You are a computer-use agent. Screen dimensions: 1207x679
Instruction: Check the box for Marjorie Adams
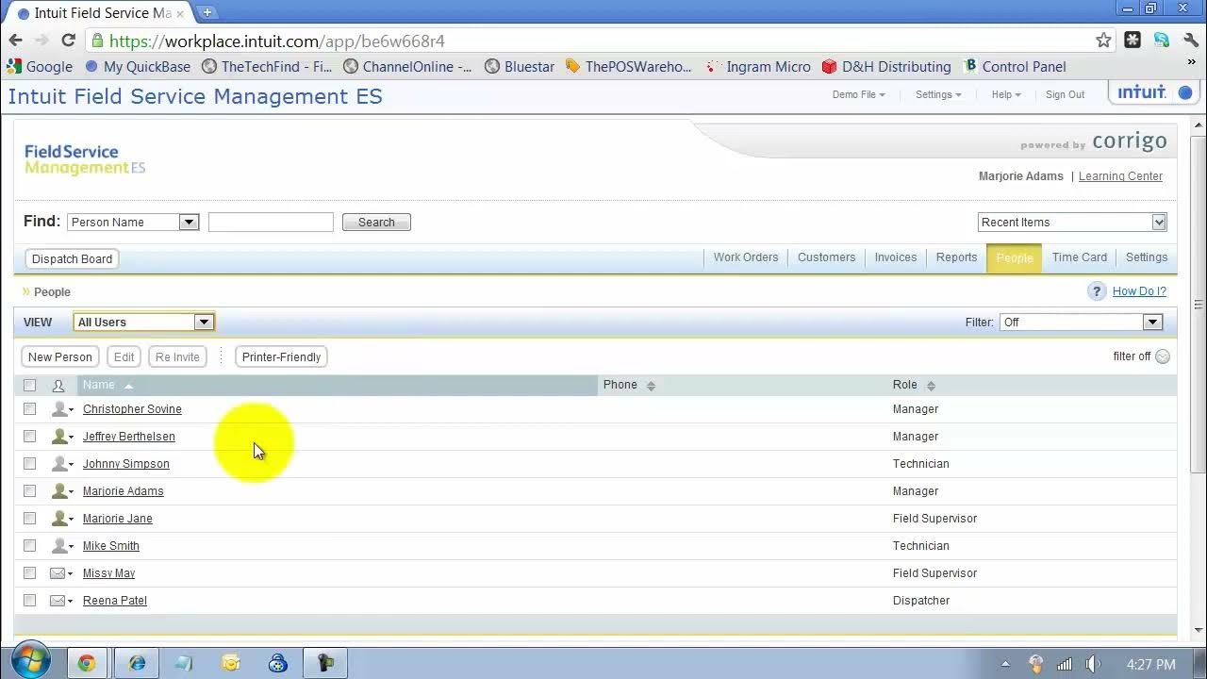click(x=29, y=491)
